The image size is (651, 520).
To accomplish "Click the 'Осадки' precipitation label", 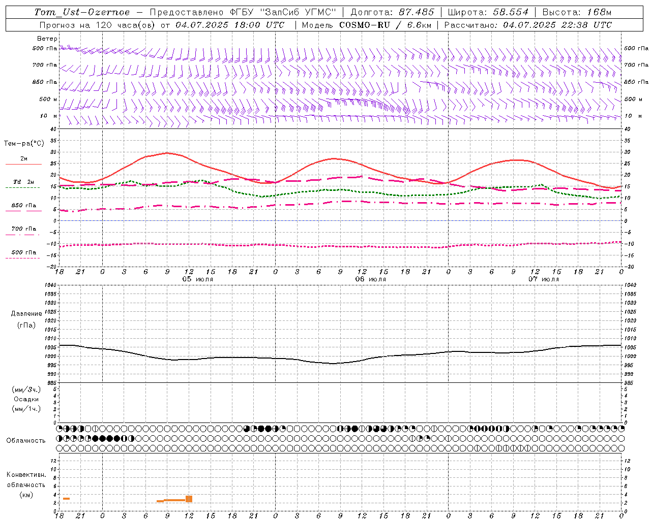I will (x=26, y=399).
